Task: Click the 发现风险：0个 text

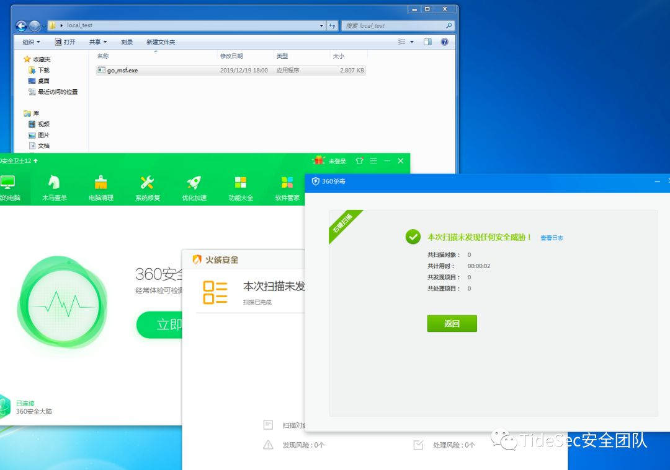Action: pos(303,445)
